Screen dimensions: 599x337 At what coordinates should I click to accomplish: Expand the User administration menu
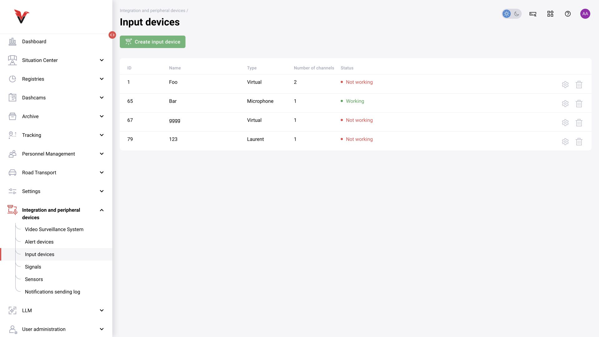pyautogui.click(x=56, y=329)
